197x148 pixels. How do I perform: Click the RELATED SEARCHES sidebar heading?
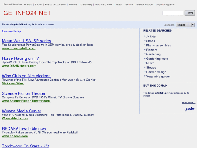tap(157, 30)
